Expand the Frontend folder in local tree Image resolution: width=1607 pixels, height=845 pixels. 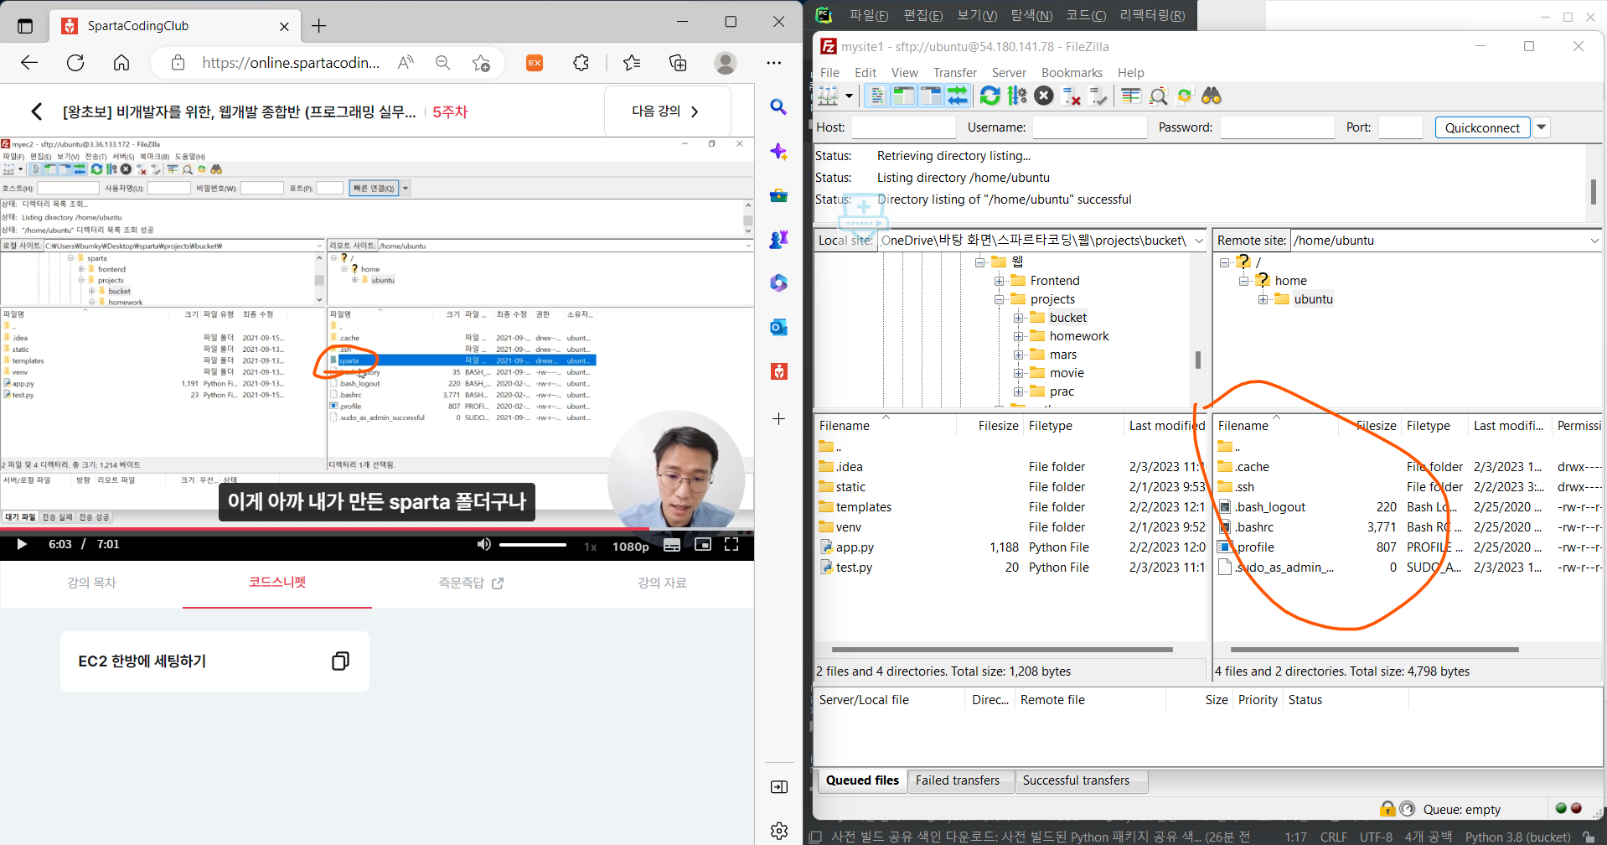click(x=999, y=281)
